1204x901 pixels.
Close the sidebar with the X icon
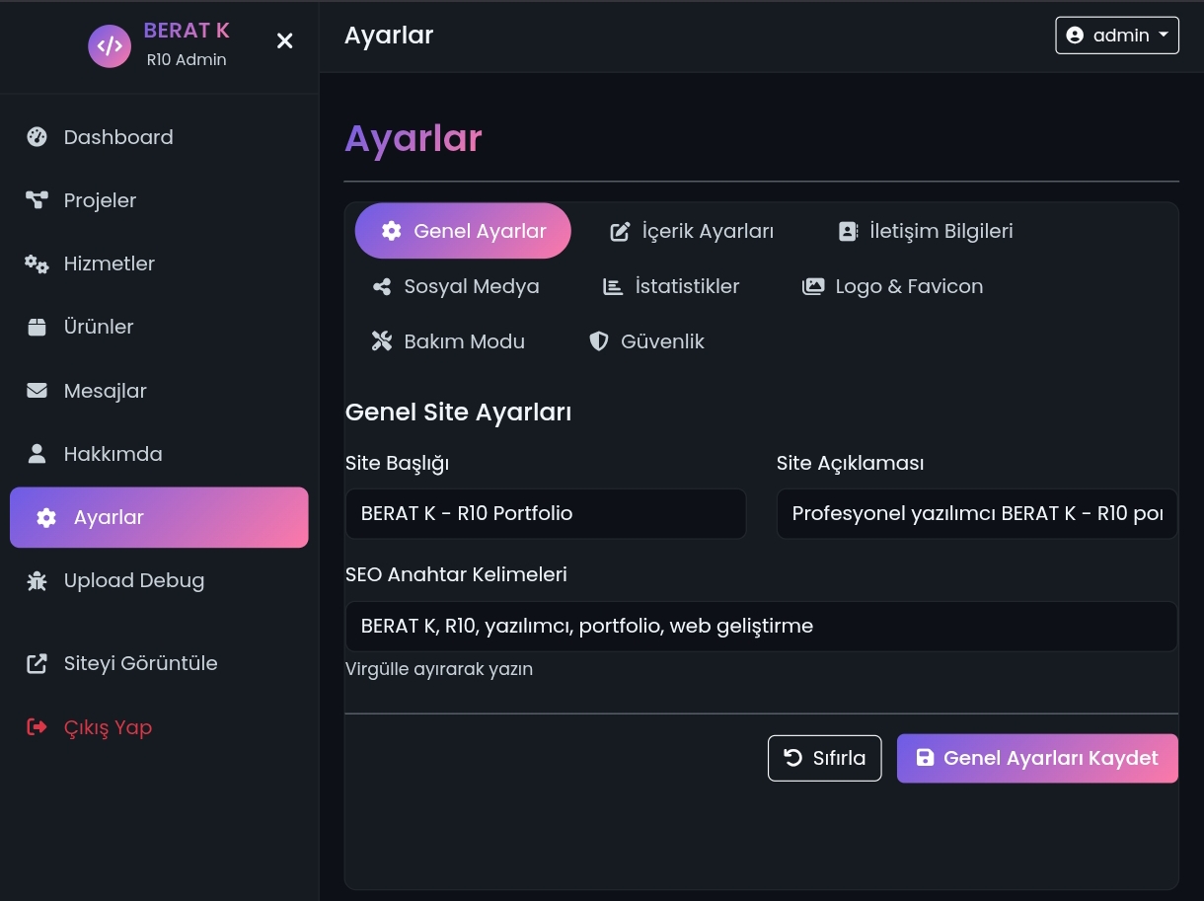[285, 40]
